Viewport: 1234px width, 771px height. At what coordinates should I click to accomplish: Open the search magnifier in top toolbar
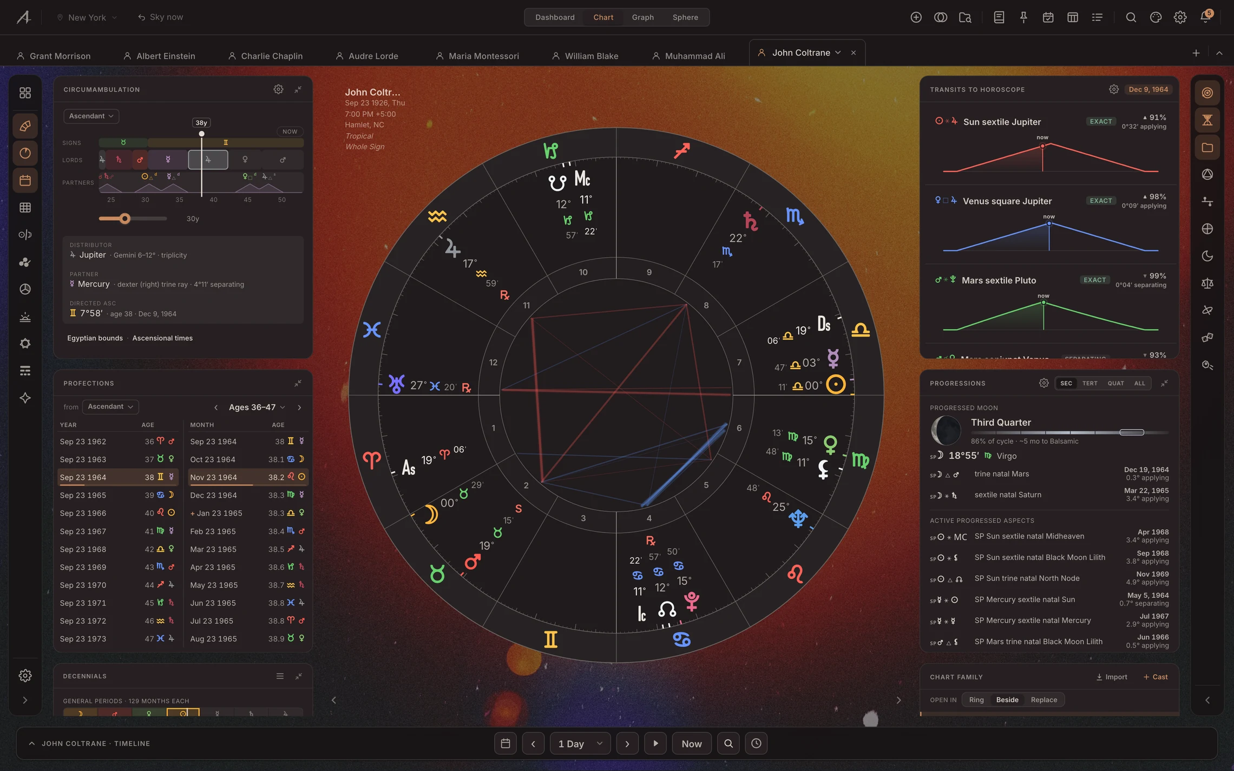coord(1131,17)
